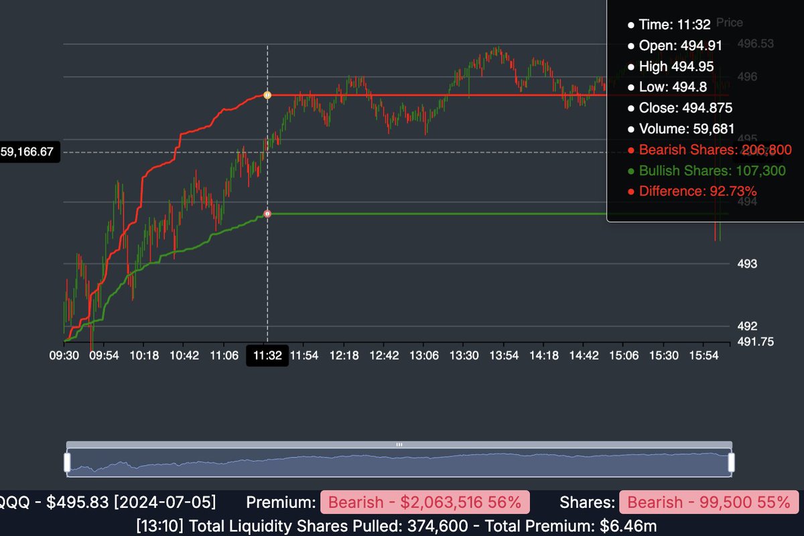The height and width of the screenshot is (536, 804).
Task: Click the Bearish $2,063,516 56% premium badge
Action: coord(425,503)
